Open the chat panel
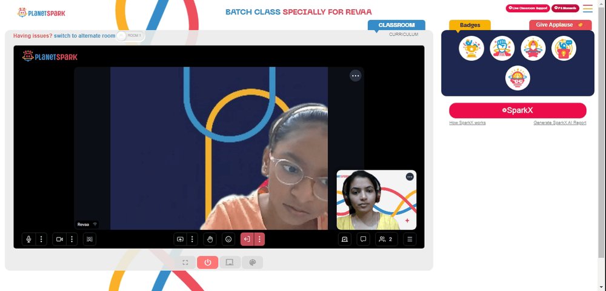The width and height of the screenshot is (606, 291). tap(363, 239)
